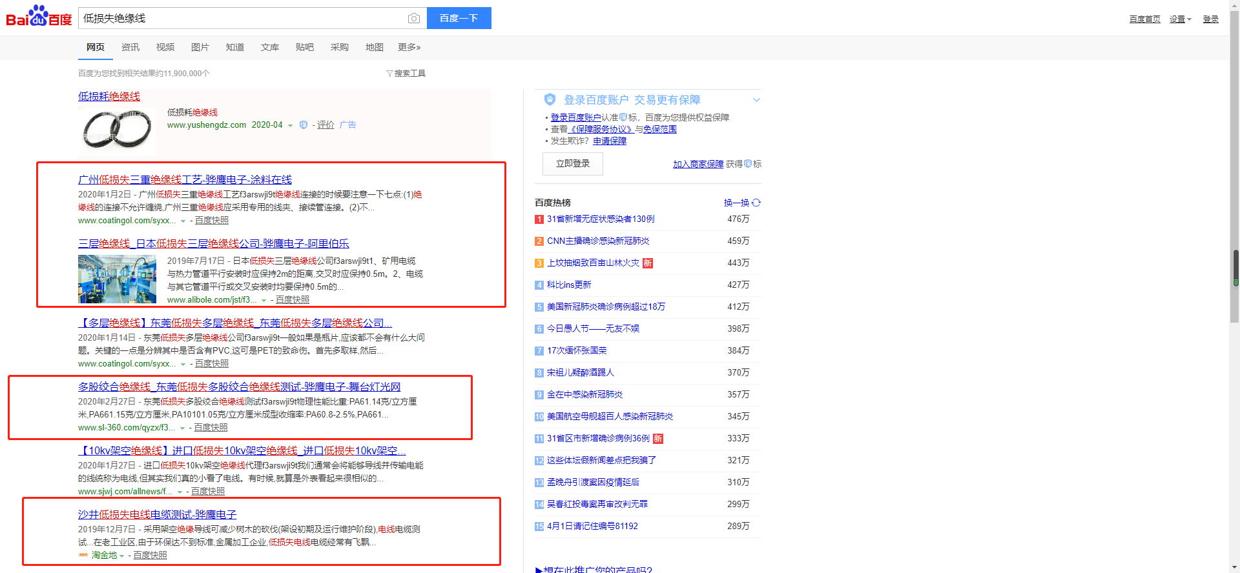Click the 新 badge beside 上坟抽烟致百亩山林火灾
Image resolution: width=1240 pixels, height=573 pixels.
[x=648, y=263]
